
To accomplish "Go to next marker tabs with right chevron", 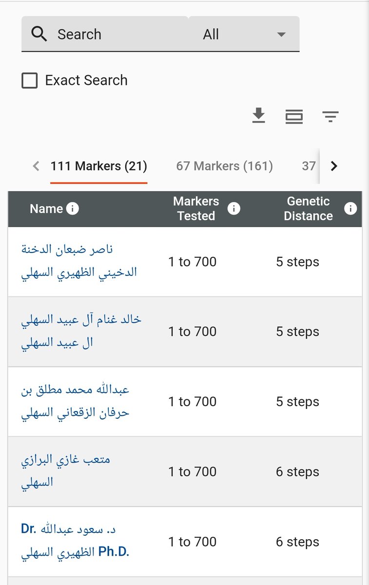I will tap(334, 166).
